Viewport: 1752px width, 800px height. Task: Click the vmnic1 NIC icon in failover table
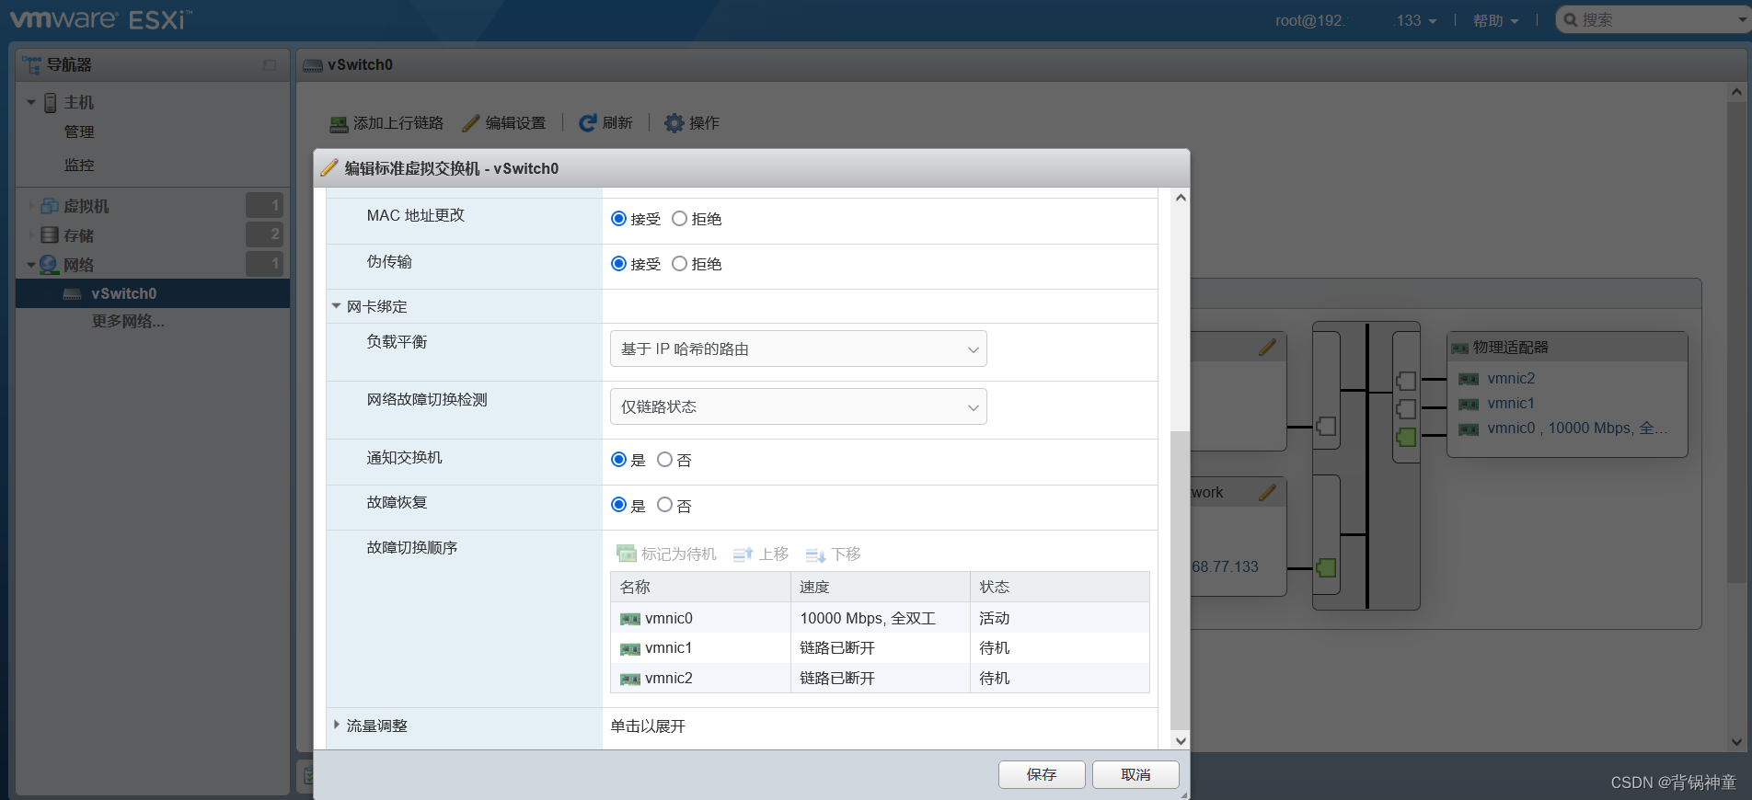[x=630, y=649]
